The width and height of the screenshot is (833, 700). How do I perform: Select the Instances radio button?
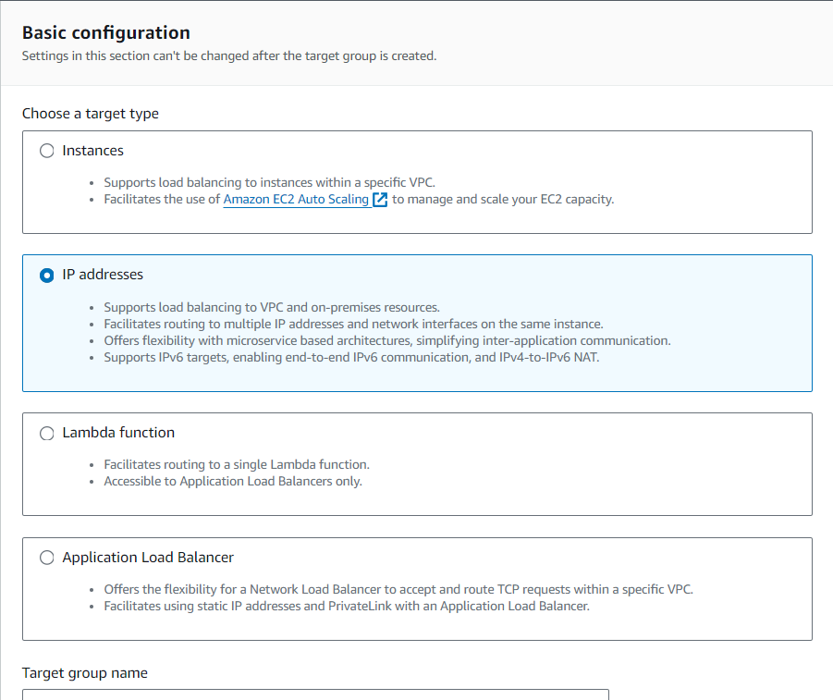[47, 151]
